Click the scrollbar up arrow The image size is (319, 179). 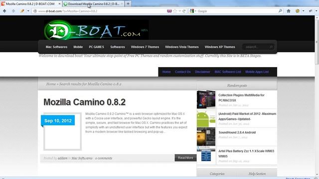[x=317, y=18]
